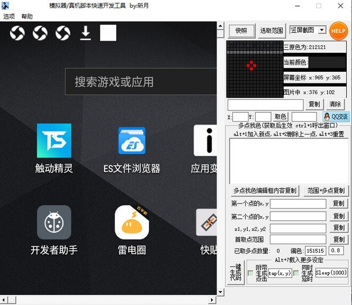The height and width of the screenshot is (305, 352).
Task: Click the 快照 snapshot button
Action: point(241,31)
